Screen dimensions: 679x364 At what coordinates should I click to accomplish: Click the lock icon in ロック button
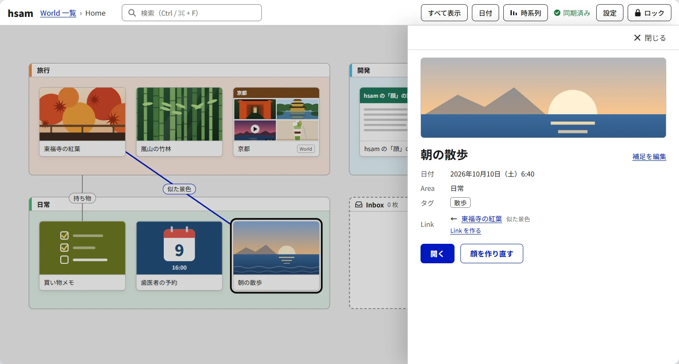637,13
